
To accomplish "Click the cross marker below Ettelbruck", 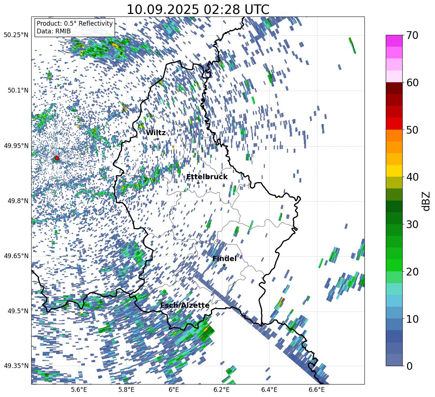I will point(198,183).
